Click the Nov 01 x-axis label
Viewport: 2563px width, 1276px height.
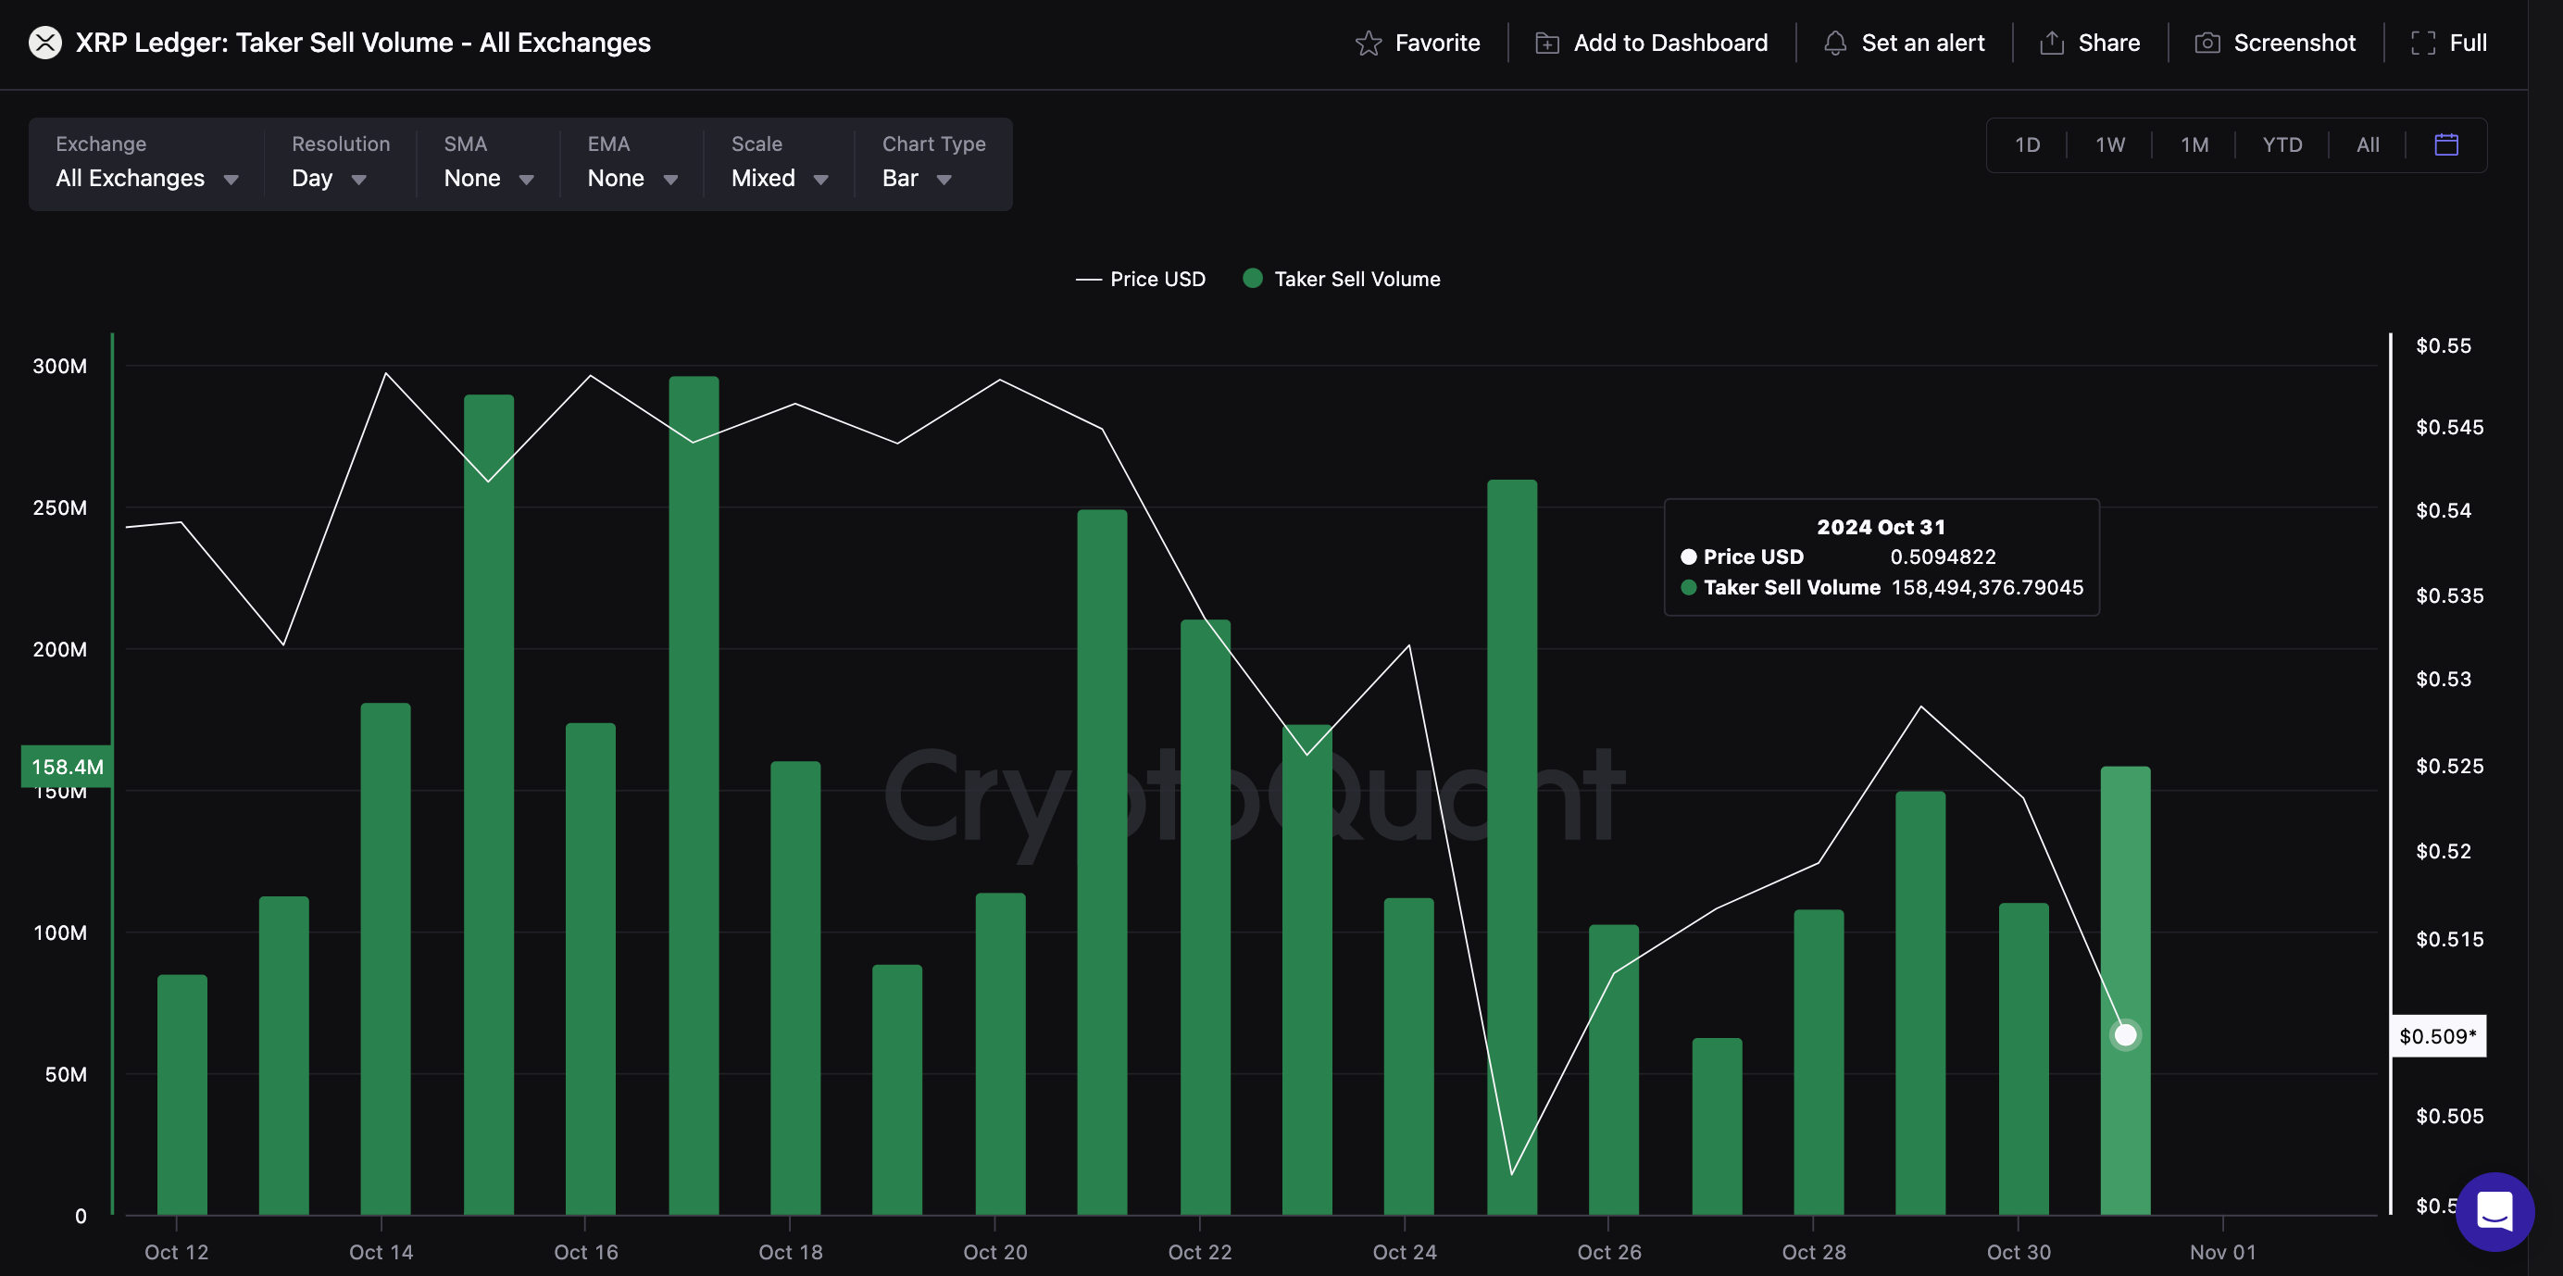pos(2223,1252)
